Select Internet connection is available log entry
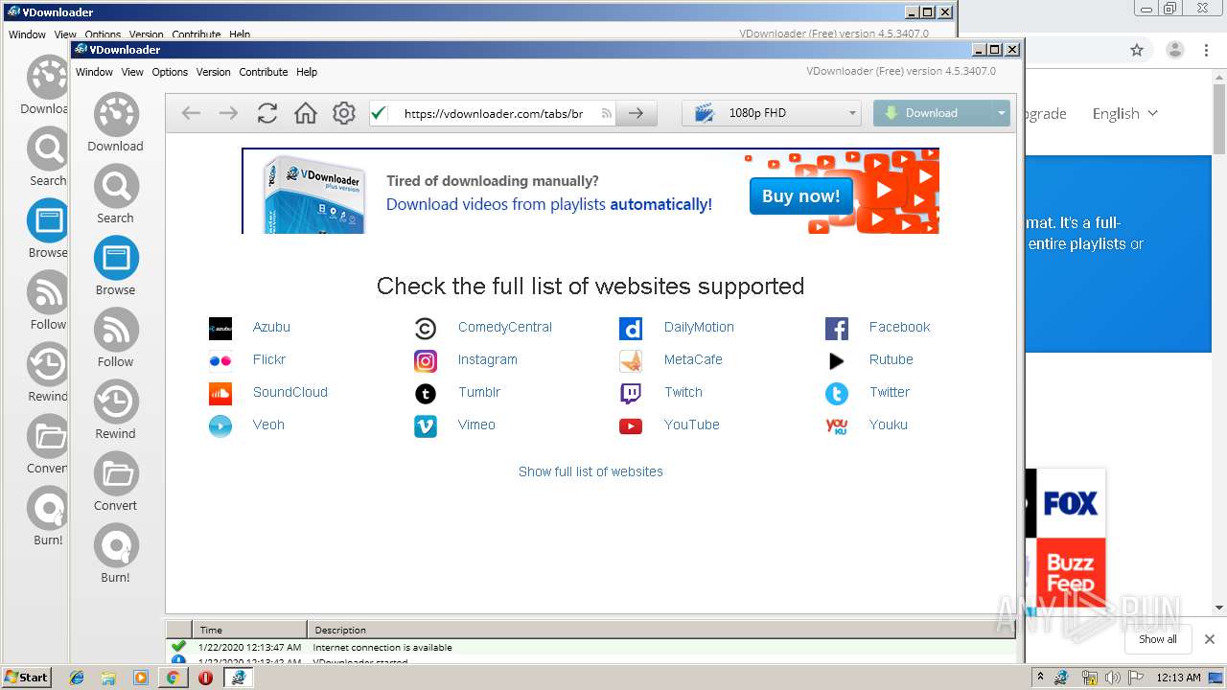Screen dimensions: 1227x690 click(590, 647)
